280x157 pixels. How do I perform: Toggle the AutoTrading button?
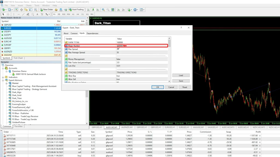[76, 10]
